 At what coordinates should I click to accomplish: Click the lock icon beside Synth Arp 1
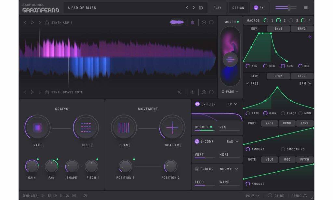point(47,23)
